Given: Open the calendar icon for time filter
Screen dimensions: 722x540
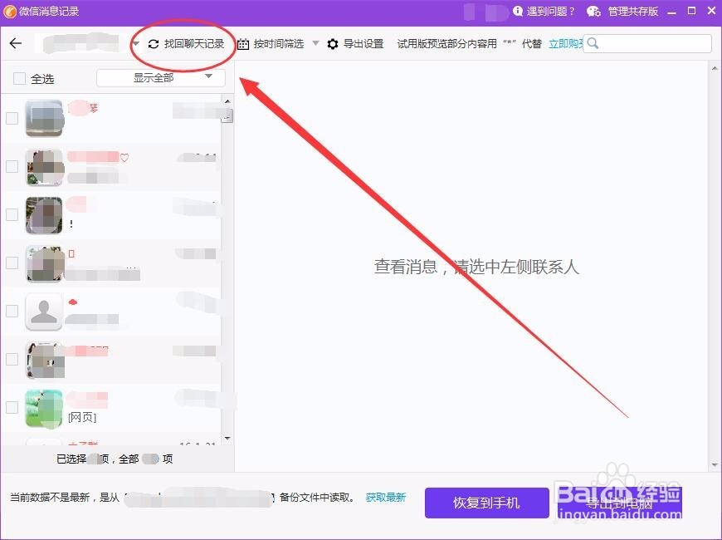Looking at the screenshot, I should [243, 44].
